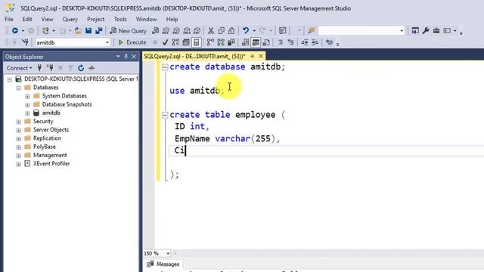Click the Save All icon

click(x=99, y=30)
